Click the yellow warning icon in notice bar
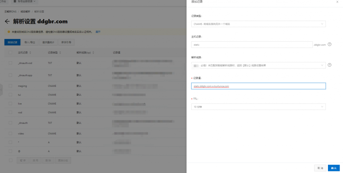Screen dimensions: 343x173 (x=9, y=32)
